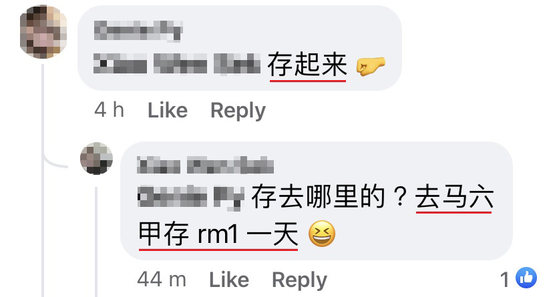Open the blurred name of reply author
Image resolution: width=553 pixels, height=297 pixels.
pyautogui.click(x=205, y=166)
